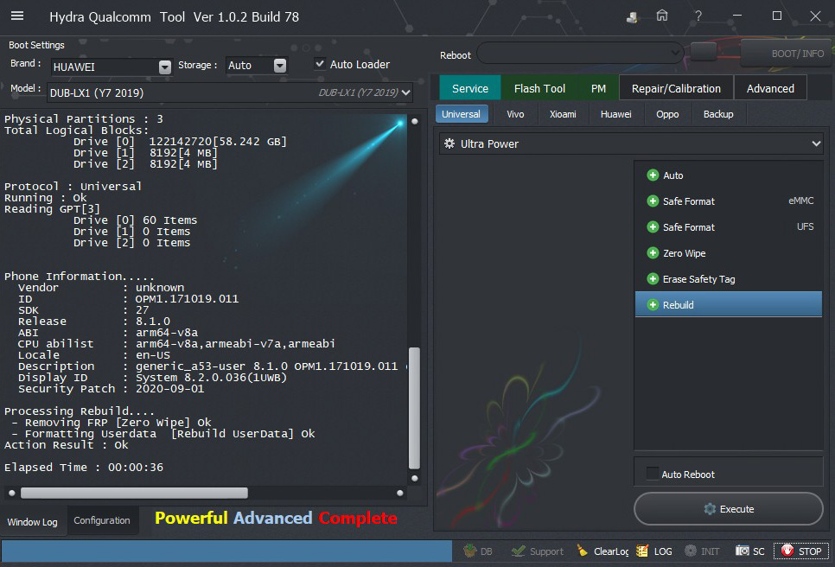Click the log vertical scrollbar thumb
Screen dimensions: 835x567
(414, 407)
